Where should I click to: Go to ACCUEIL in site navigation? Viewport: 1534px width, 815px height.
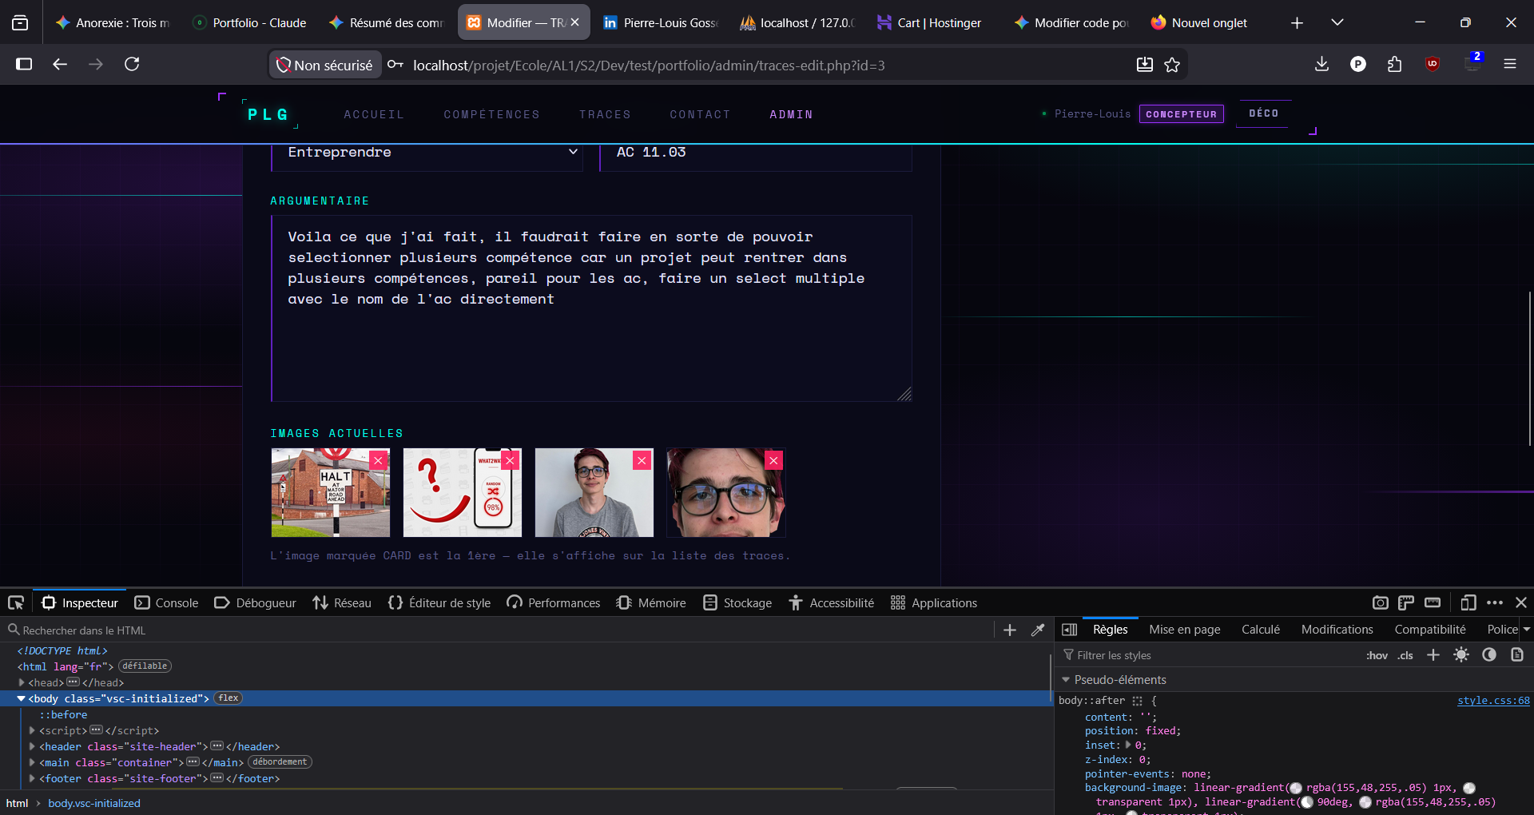coord(374,114)
